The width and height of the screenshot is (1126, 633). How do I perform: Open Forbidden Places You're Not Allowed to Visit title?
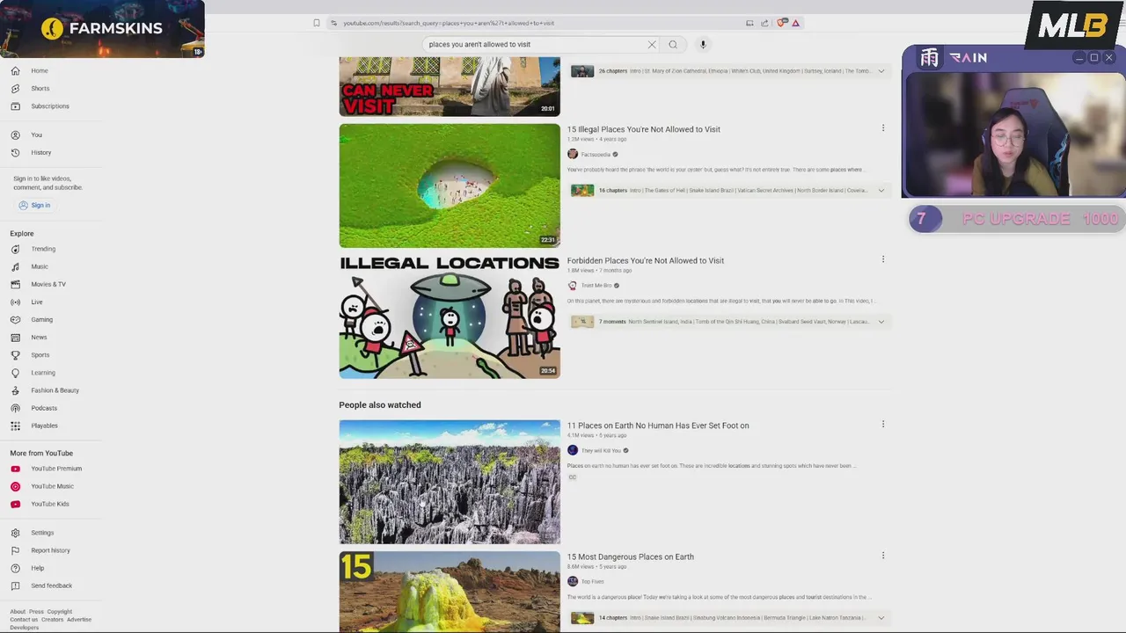(x=645, y=260)
